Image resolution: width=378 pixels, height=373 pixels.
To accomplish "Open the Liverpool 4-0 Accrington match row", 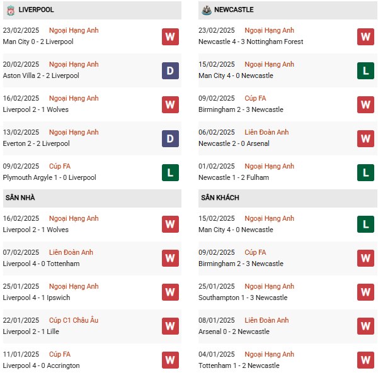I will click(x=42, y=365).
